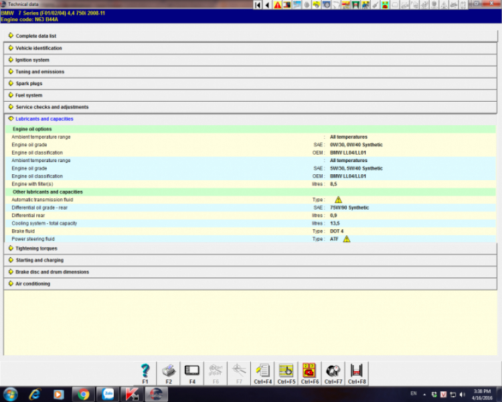Image resolution: width=502 pixels, height=402 pixels.
Task: Select the 8,5 litres value
Action: point(333,184)
